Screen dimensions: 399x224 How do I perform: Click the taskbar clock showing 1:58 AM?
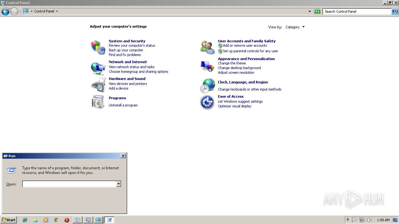383,220
